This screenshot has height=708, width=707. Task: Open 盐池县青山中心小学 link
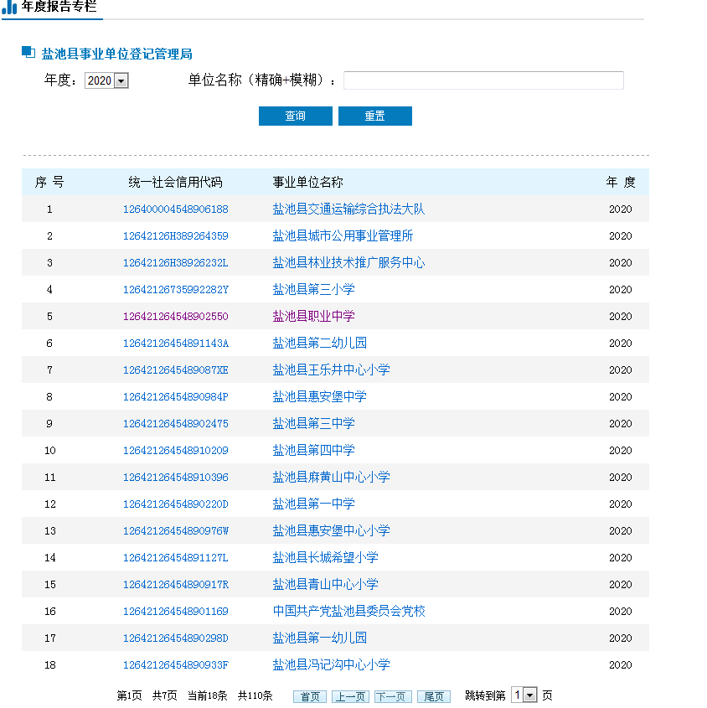pyautogui.click(x=326, y=584)
